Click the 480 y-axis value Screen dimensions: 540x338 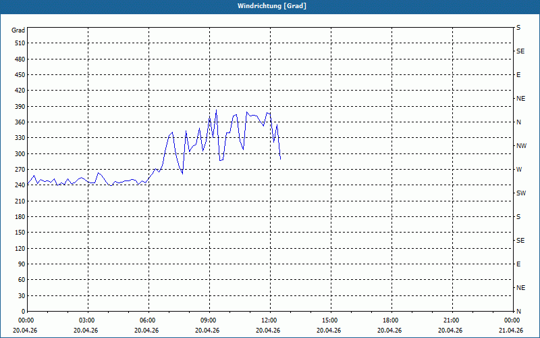click(20, 59)
